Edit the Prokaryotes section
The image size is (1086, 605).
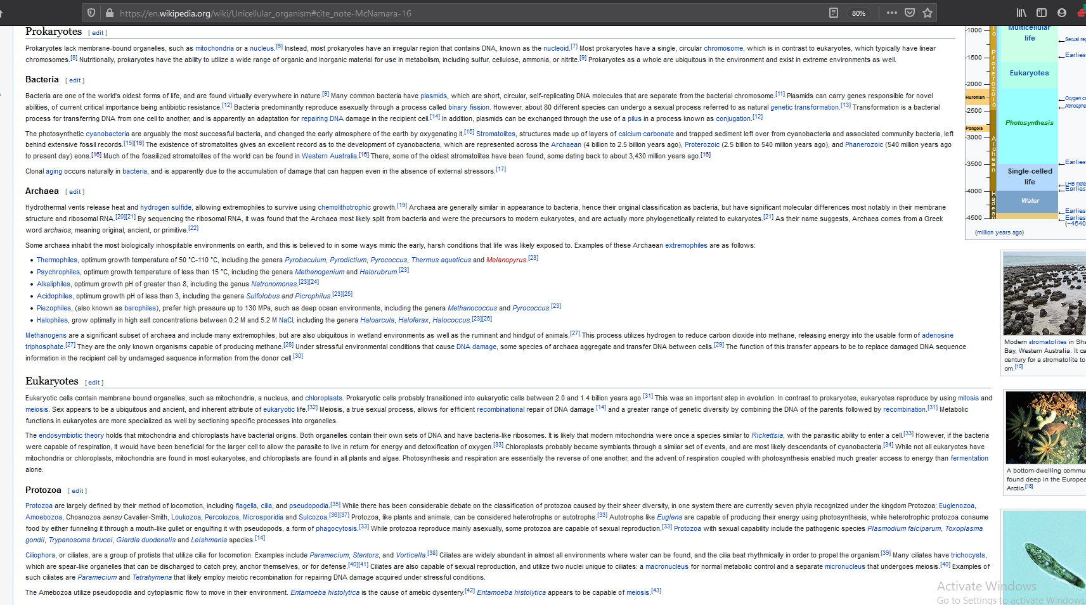click(x=98, y=33)
